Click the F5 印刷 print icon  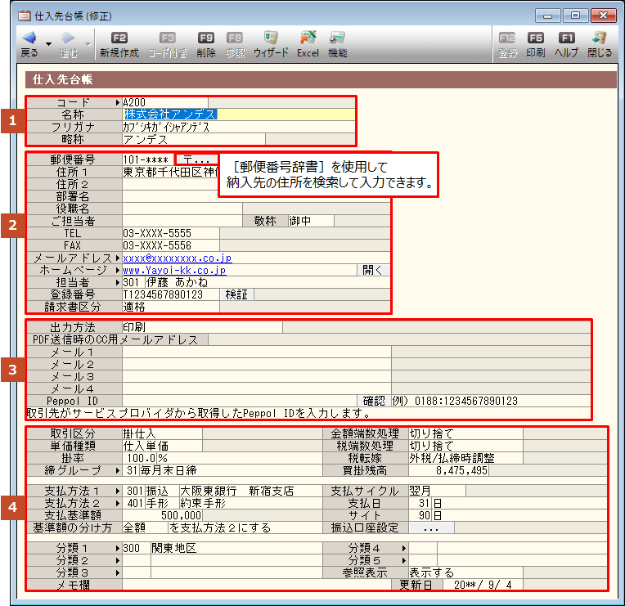(x=536, y=38)
